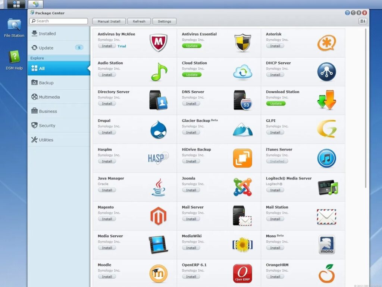Install the DHCP Server package
382x287 pixels.
point(275,75)
